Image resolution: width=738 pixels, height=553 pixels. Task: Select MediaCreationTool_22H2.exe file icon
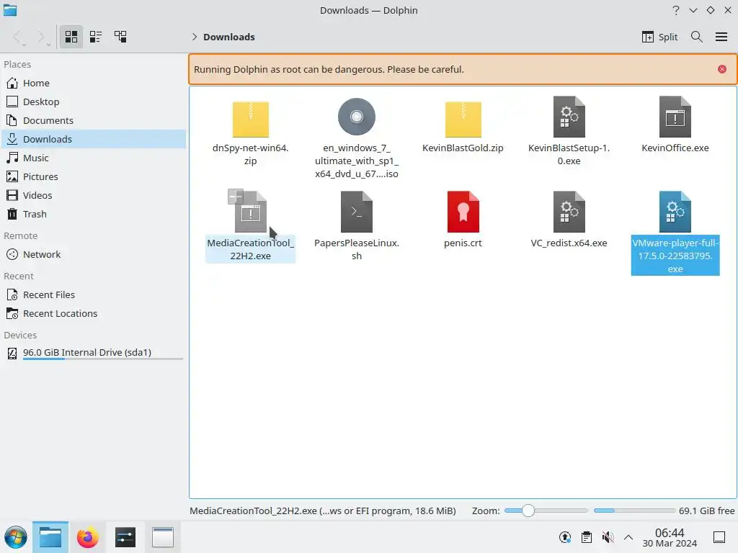[x=251, y=212]
